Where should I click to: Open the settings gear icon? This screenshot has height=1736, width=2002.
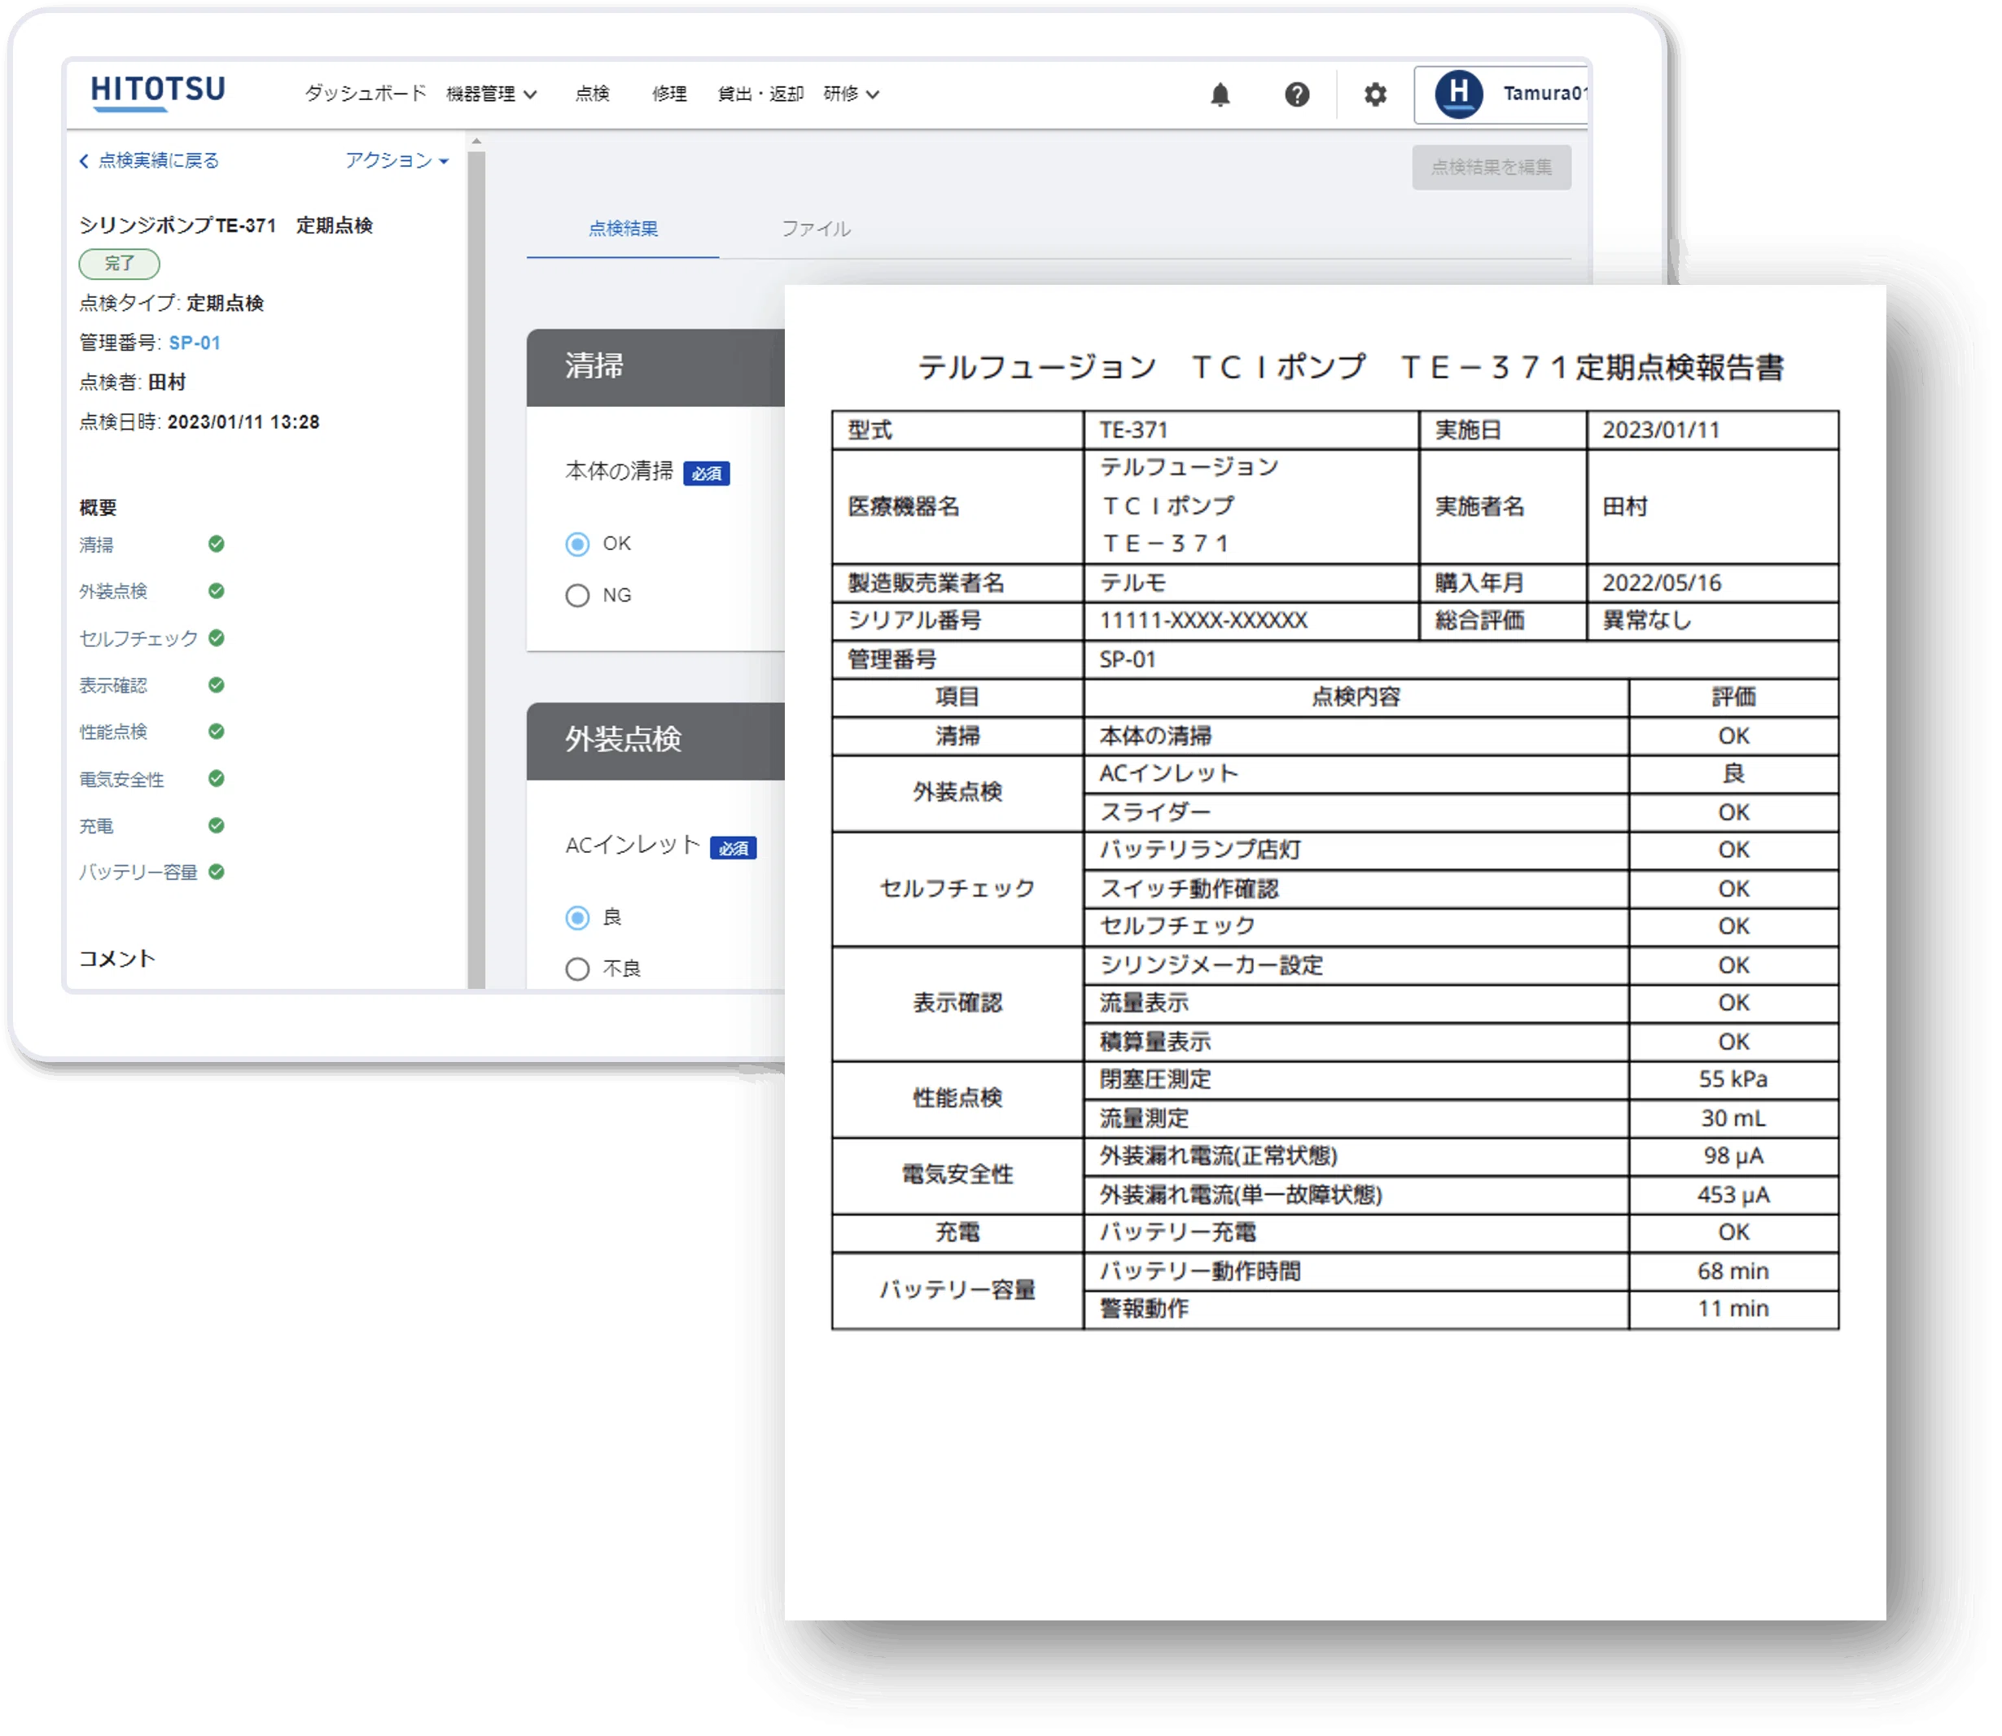pos(1375,94)
